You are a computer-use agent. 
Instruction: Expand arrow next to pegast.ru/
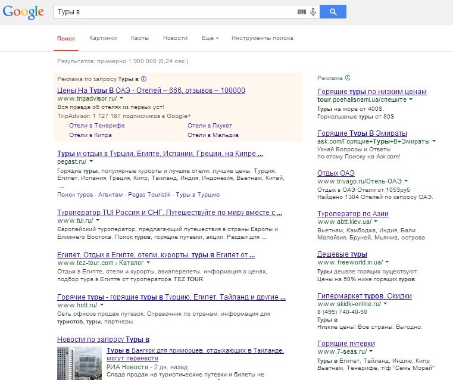click(91, 161)
